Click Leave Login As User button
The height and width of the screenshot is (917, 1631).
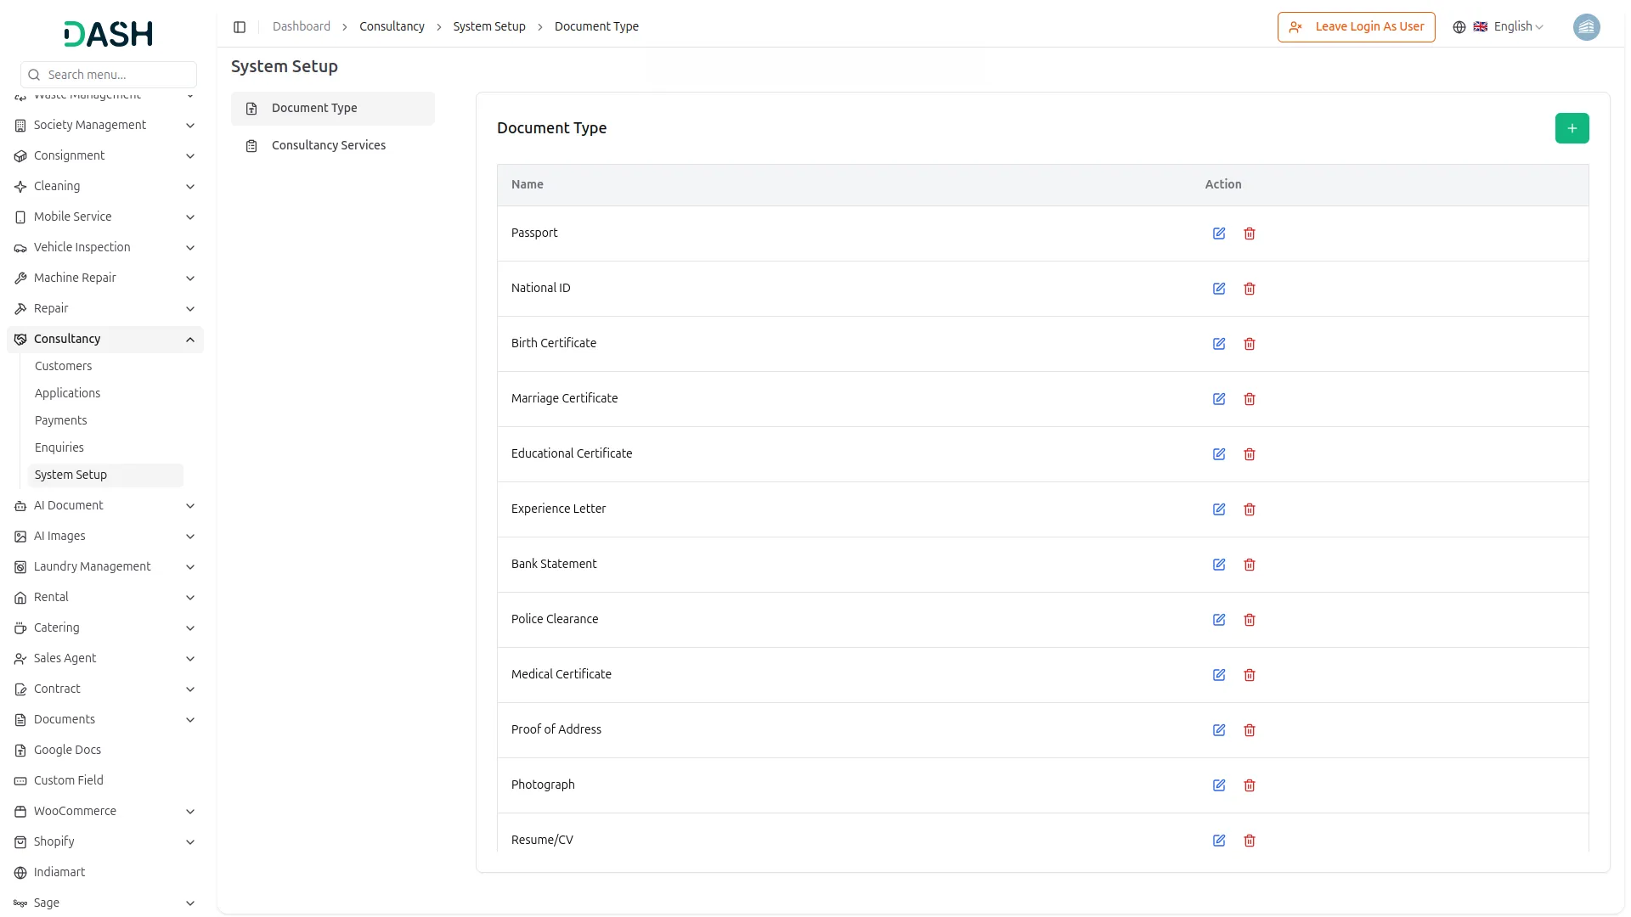(x=1356, y=27)
